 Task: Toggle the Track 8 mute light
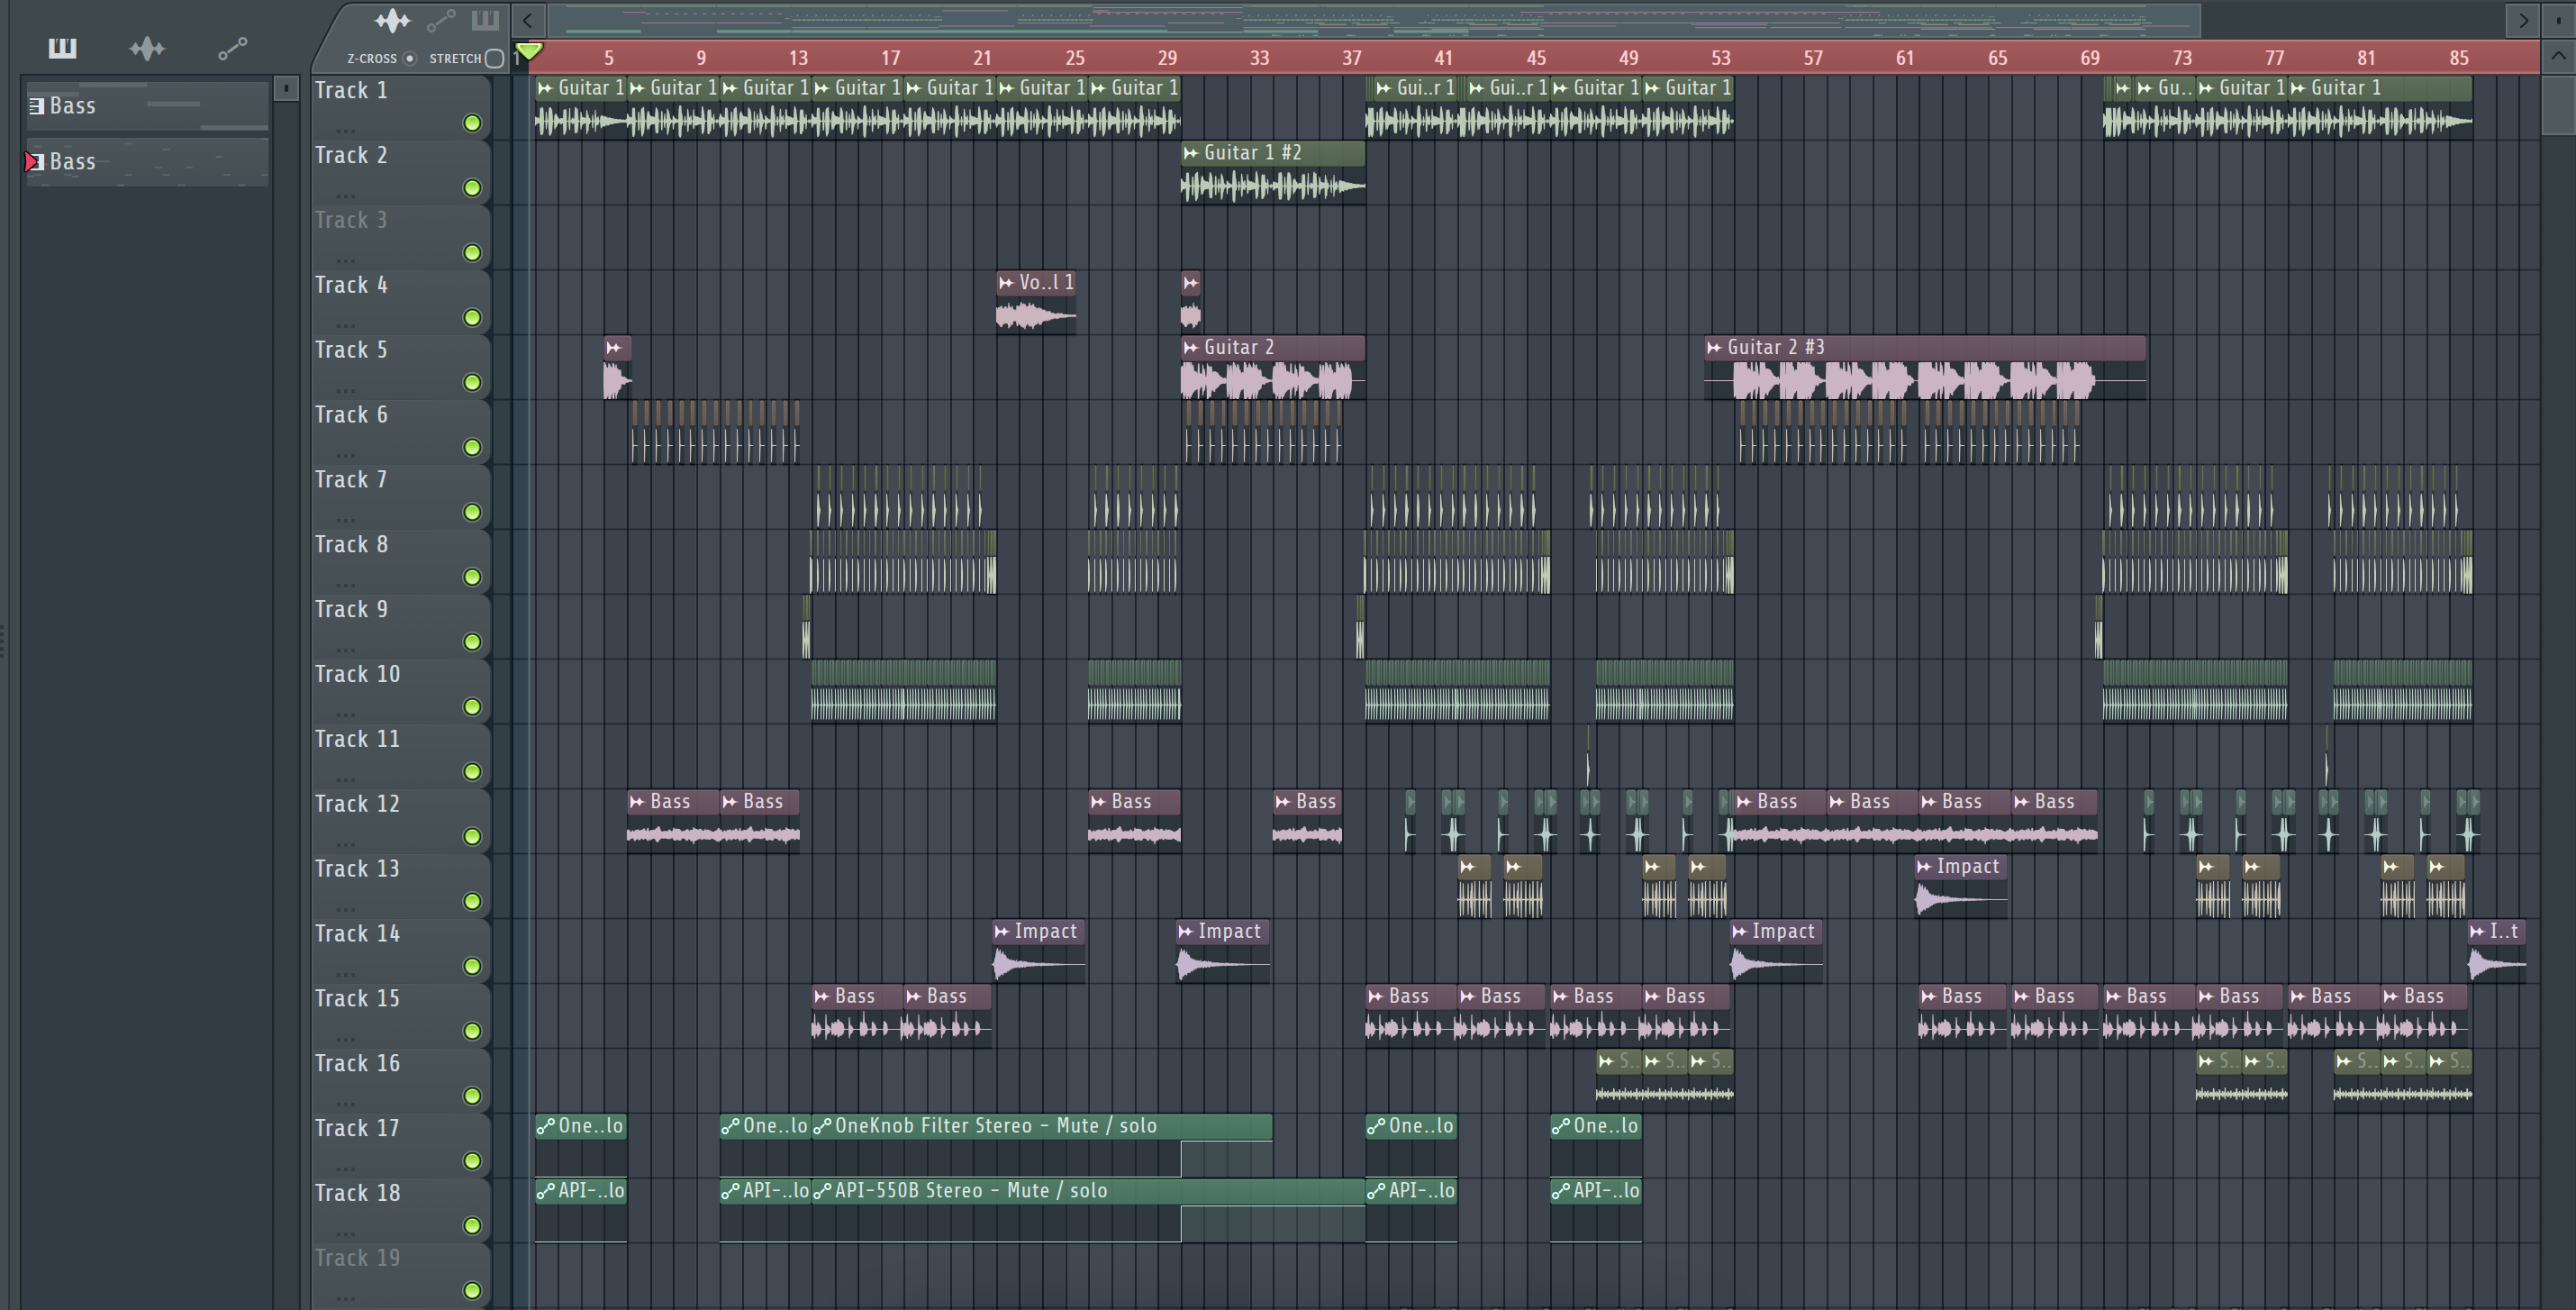[x=472, y=577]
